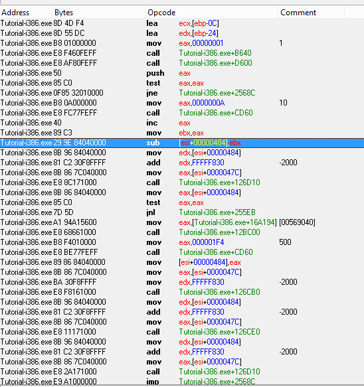
Task: Click the Address column header
Action: [x=26, y=13]
